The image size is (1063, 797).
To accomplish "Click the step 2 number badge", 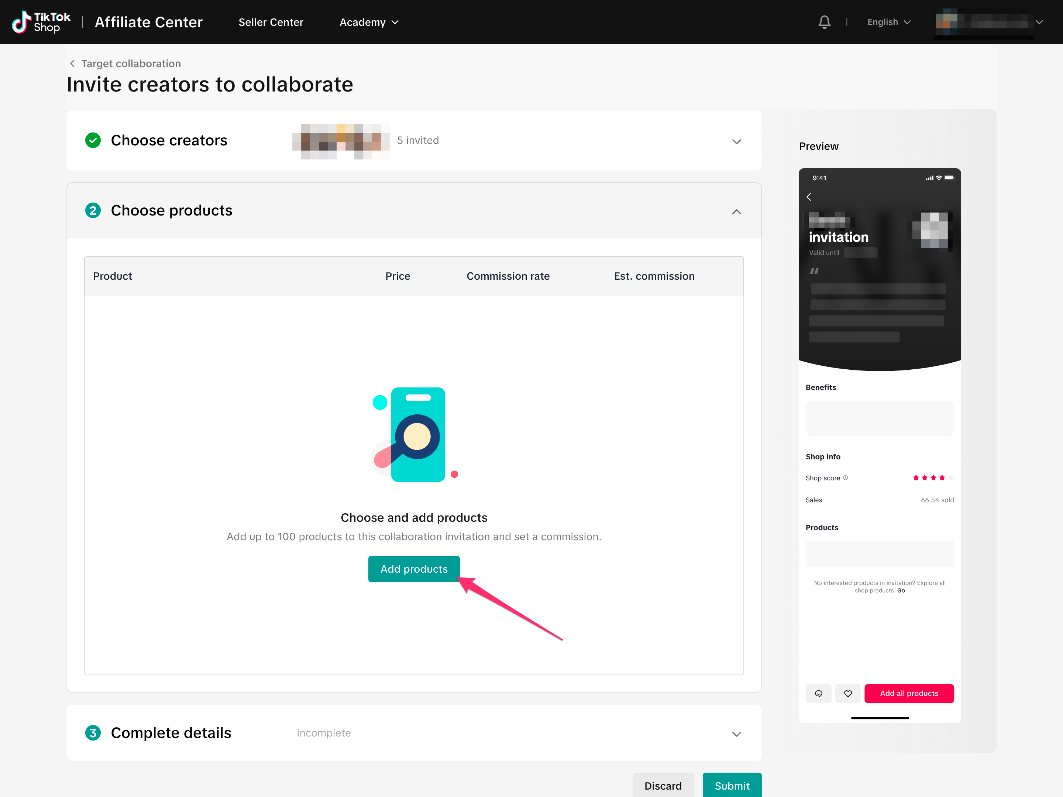I will (93, 210).
